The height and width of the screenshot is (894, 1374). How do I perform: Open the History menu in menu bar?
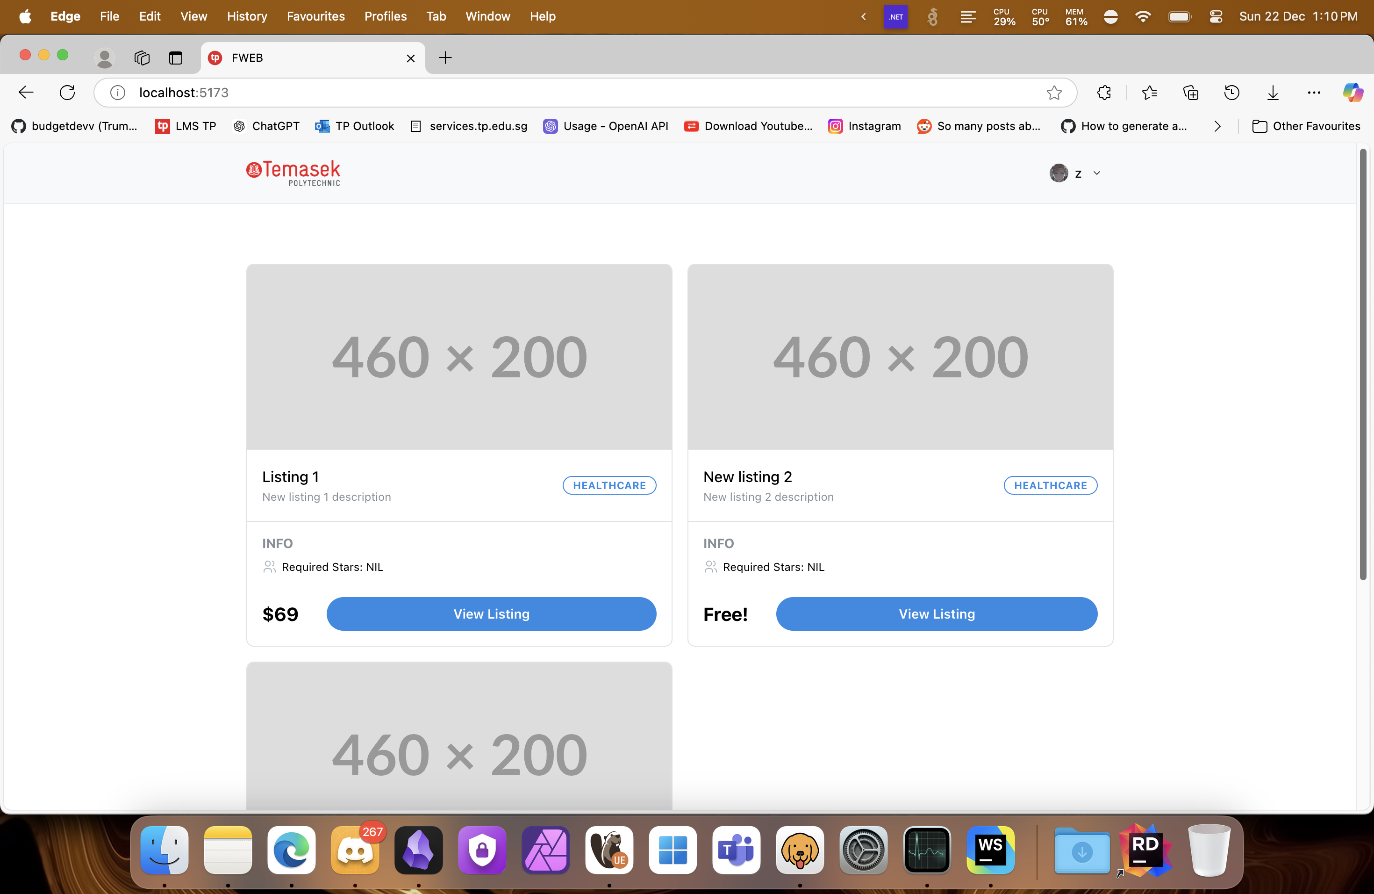tap(246, 16)
